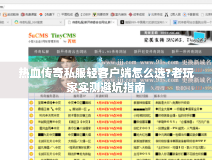Switch to the 搜服999 tab

[x=144, y=22]
